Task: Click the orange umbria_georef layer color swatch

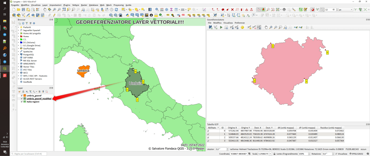Action: tap(25, 95)
